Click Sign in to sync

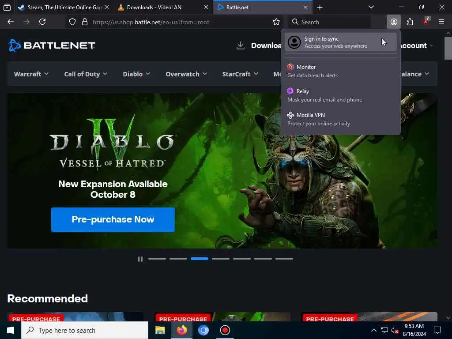click(341, 42)
